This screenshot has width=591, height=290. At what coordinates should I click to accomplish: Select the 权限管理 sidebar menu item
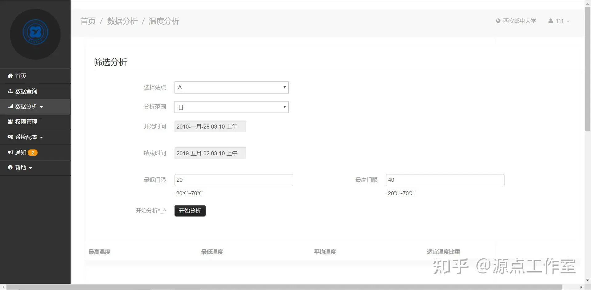[35, 121]
